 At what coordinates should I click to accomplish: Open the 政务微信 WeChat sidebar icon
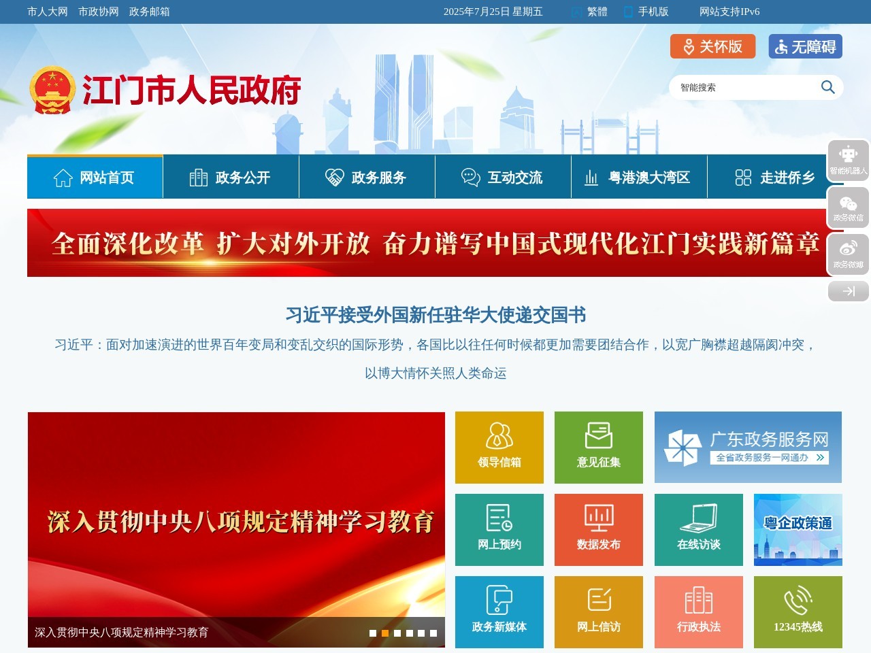pyautogui.click(x=848, y=207)
